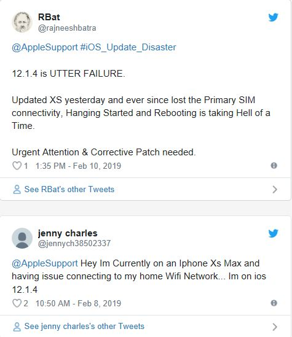This screenshot has height=337, width=292.
Task: Click the person icon beside See RBat's other Tweets
Action: click(x=17, y=189)
